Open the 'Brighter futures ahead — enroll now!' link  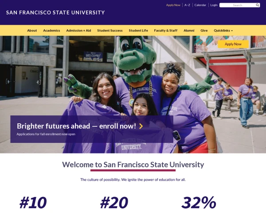coord(76,126)
